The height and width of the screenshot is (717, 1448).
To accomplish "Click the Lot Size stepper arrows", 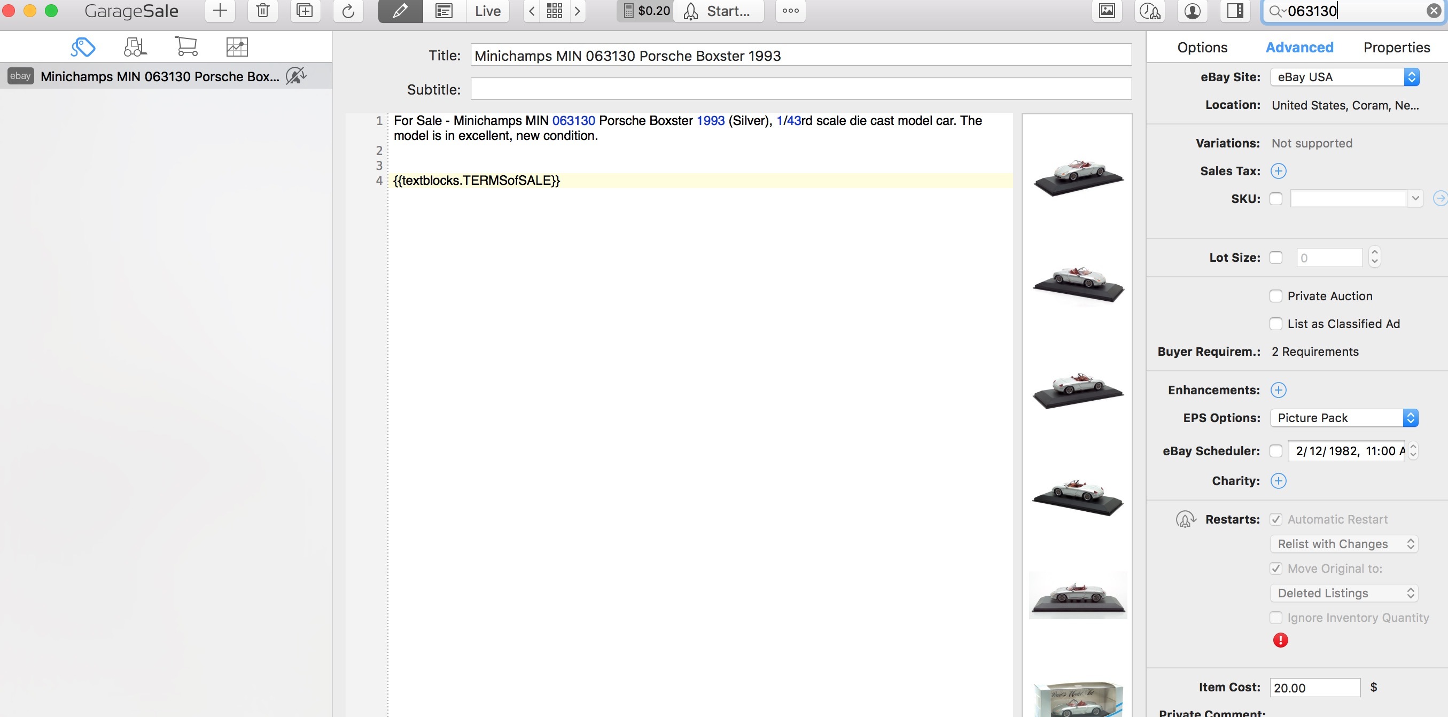I will pos(1374,257).
